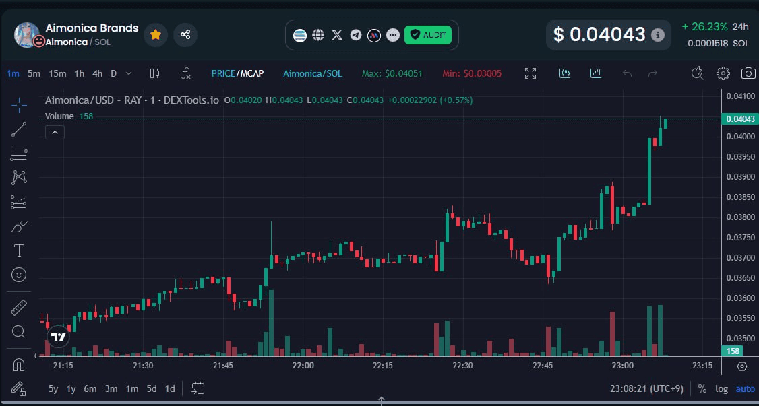
Task: Open timezone menu showing 23:08:21 (UTC+9)
Action: click(646, 388)
